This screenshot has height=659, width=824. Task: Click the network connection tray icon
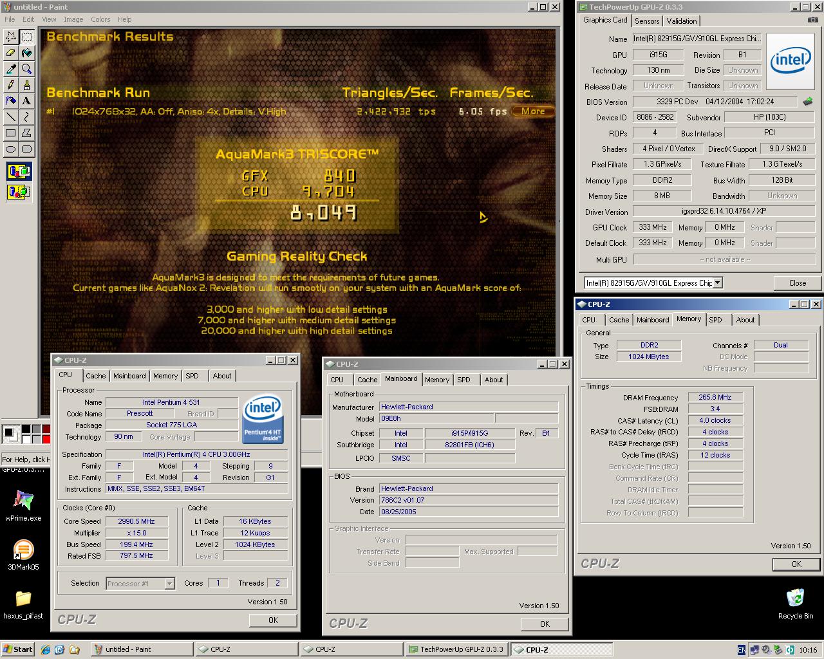tap(754, 650)
